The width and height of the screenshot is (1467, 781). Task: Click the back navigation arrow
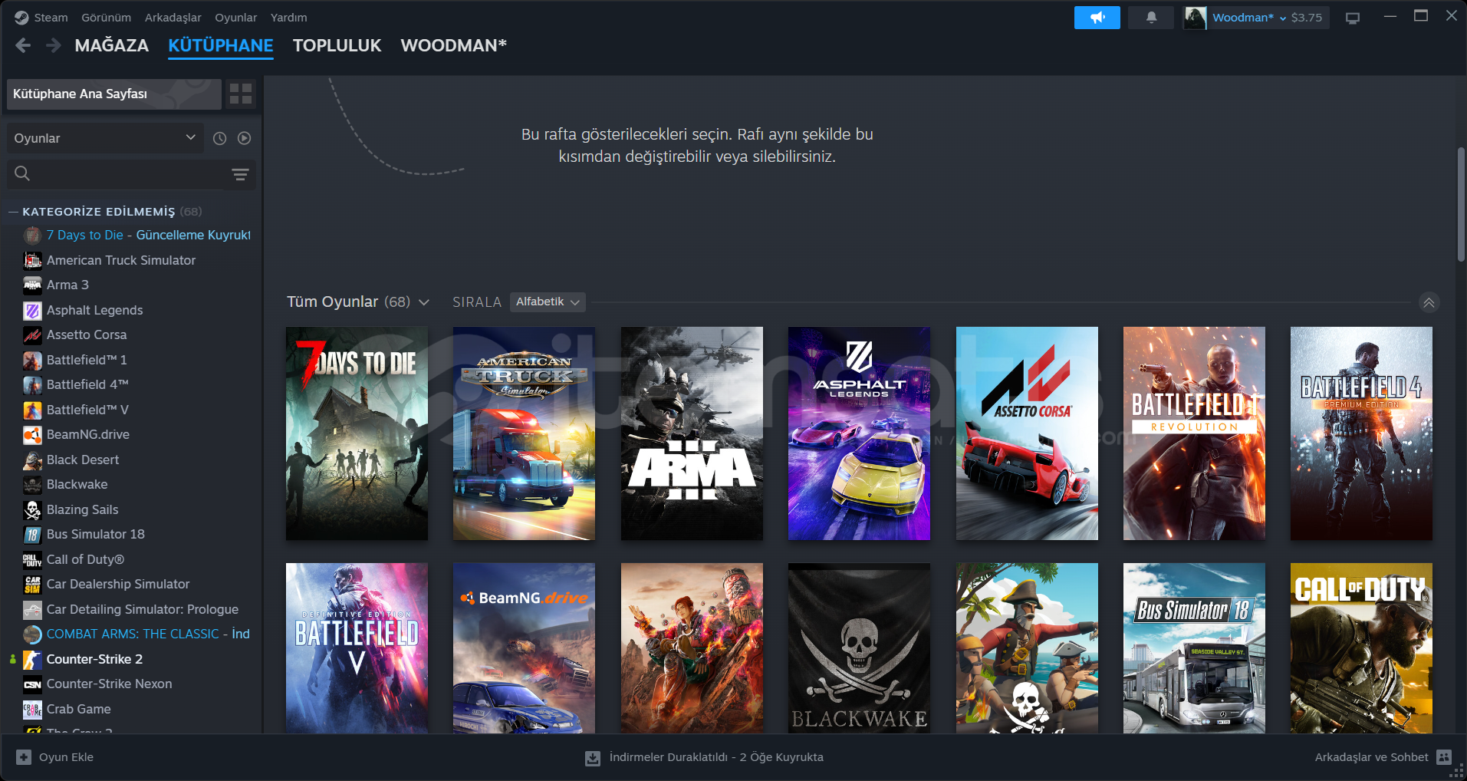coord(23,45)
